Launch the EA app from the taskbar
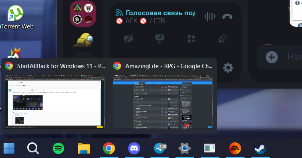The width and height of the screenshot is (302, 158). point(235,148)
